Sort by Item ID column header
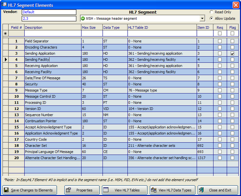The image size is (241, 196). tap(205, 27)
